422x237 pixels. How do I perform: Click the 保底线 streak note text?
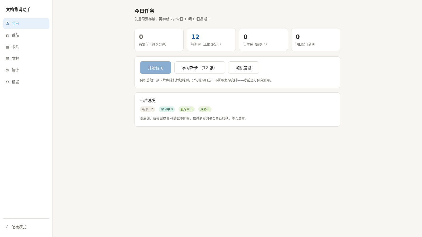(x=194, y=119)
